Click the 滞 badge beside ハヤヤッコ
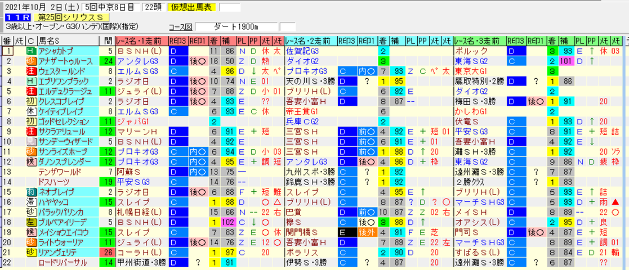 [30, 201]
